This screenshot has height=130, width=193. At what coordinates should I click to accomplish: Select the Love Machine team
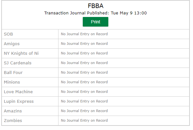(18, 92)
